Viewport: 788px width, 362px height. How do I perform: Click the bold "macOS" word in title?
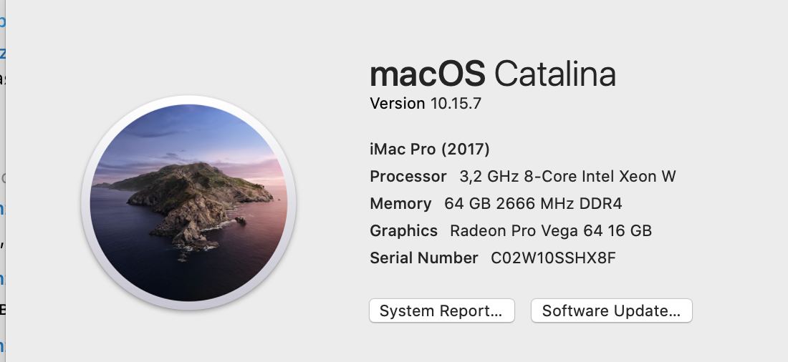428,74
